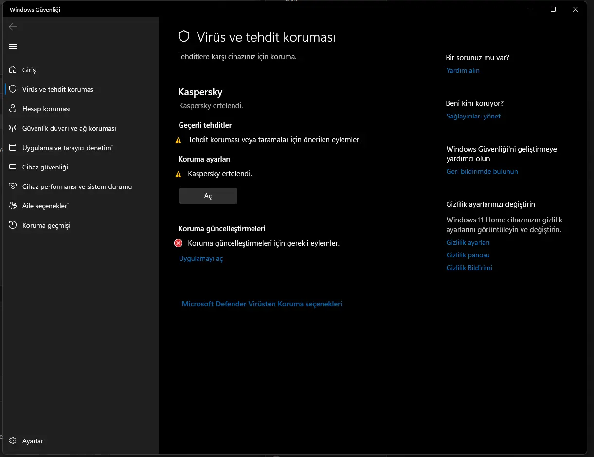Go to Giriş in sidebar
The width and height of the screenshot is (594, 457).
[x=81, y=70]
